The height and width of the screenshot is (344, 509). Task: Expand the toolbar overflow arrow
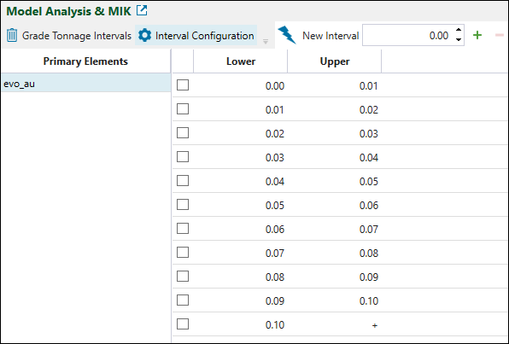(266, 42)
